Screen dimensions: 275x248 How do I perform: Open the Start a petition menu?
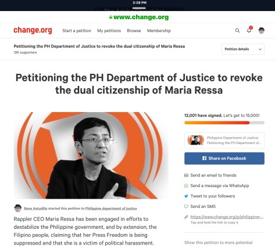(x=77, y=31)
